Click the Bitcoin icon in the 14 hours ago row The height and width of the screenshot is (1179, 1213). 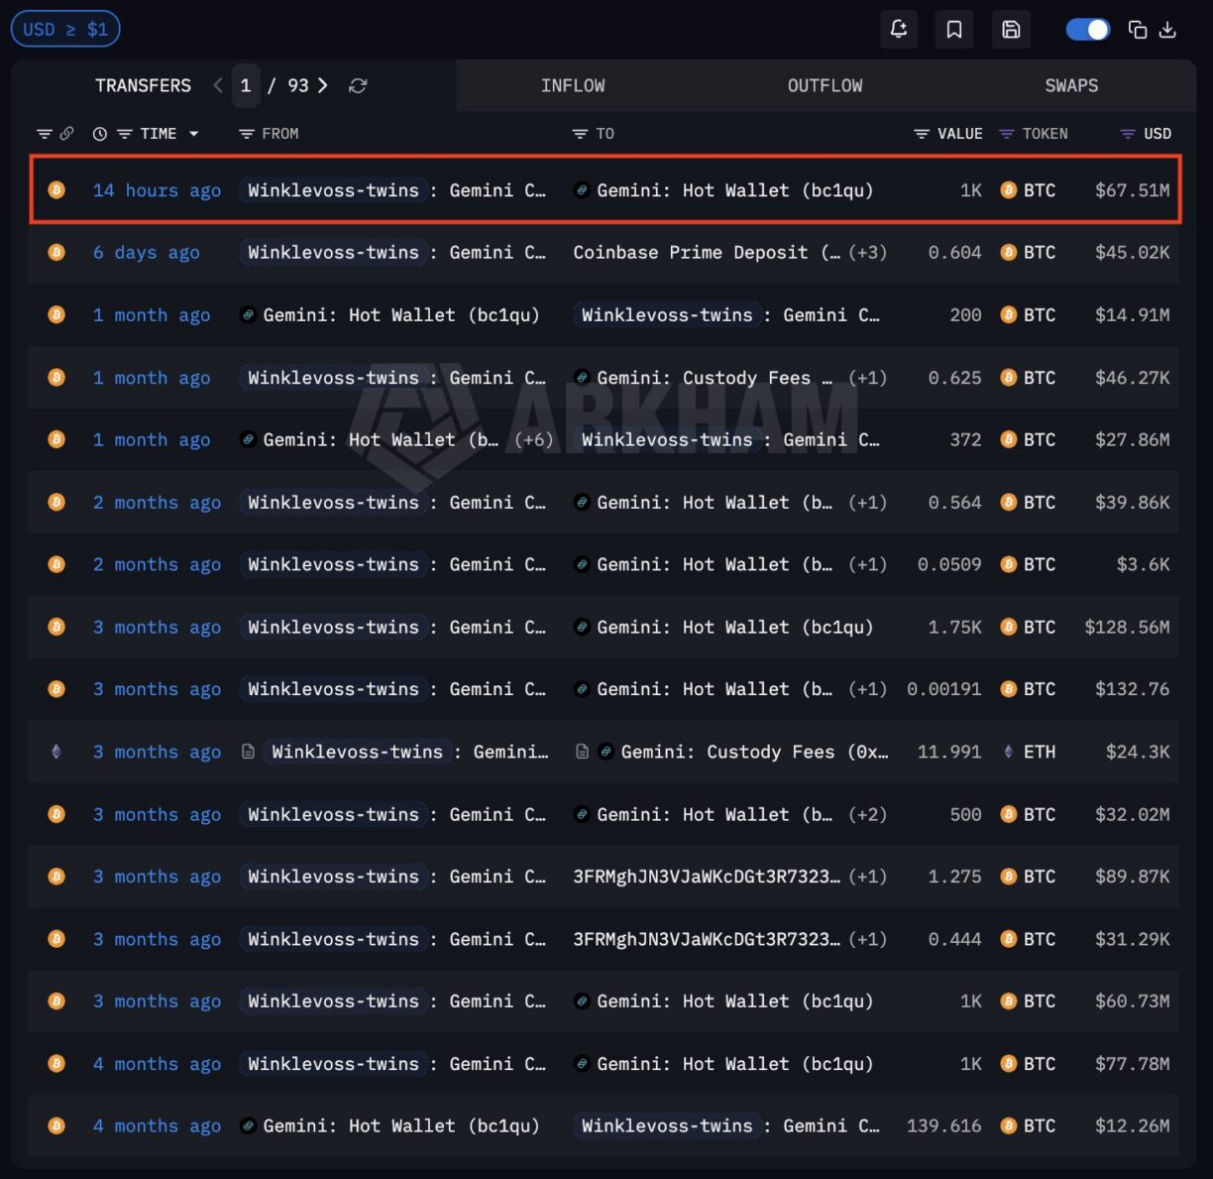pos(56,190)
